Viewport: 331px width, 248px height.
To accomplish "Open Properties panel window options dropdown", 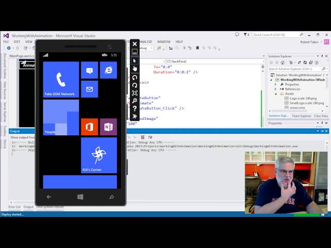I will coord(318,123).
